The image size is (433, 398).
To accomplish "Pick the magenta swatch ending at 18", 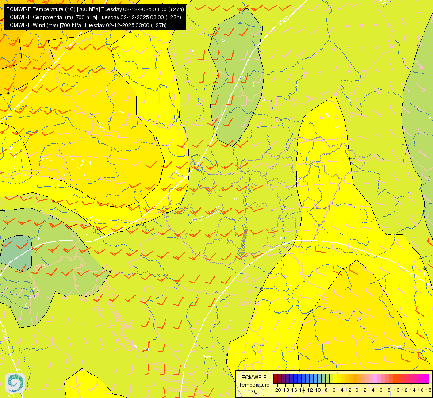I will (x=427, y=379).
